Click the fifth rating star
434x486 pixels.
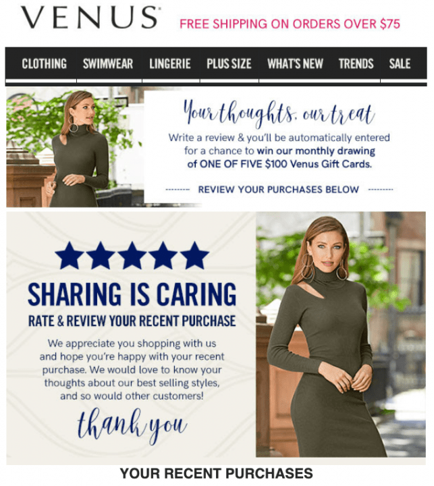(x=194, y=256)
